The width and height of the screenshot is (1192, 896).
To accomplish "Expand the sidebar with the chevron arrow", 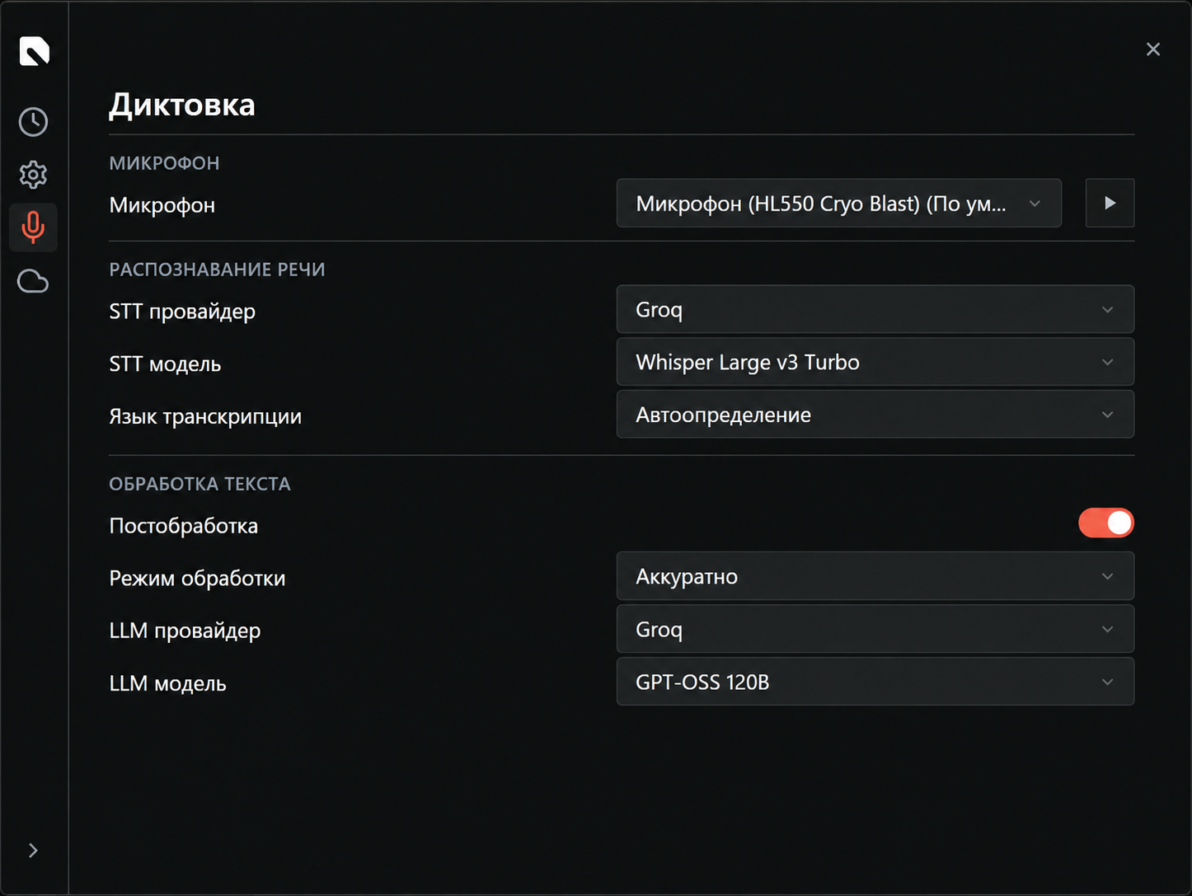I will (33, 851).
